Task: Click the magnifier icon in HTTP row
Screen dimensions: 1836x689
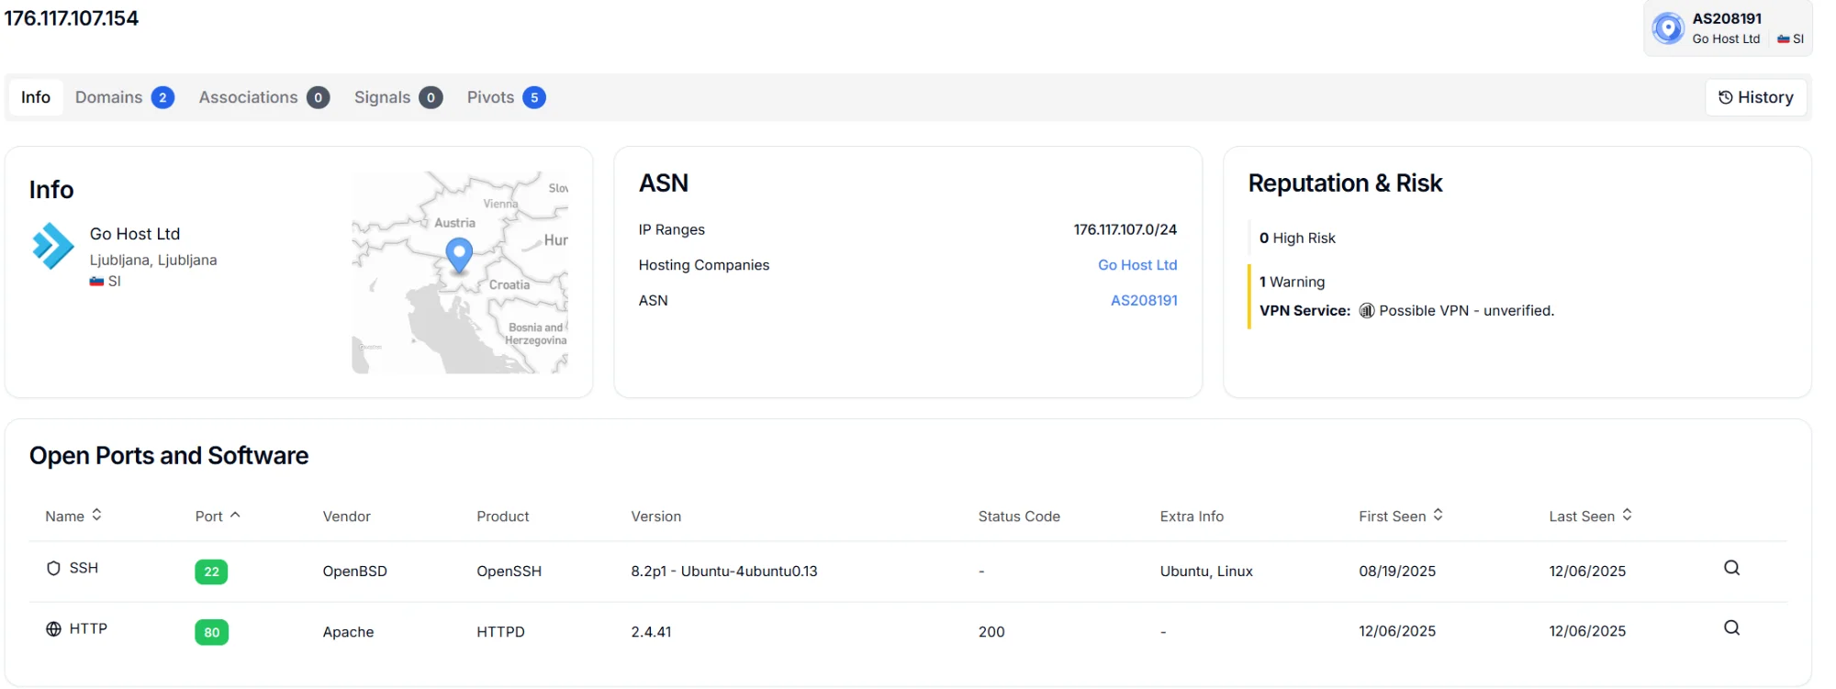Action: click(1731, 628)
